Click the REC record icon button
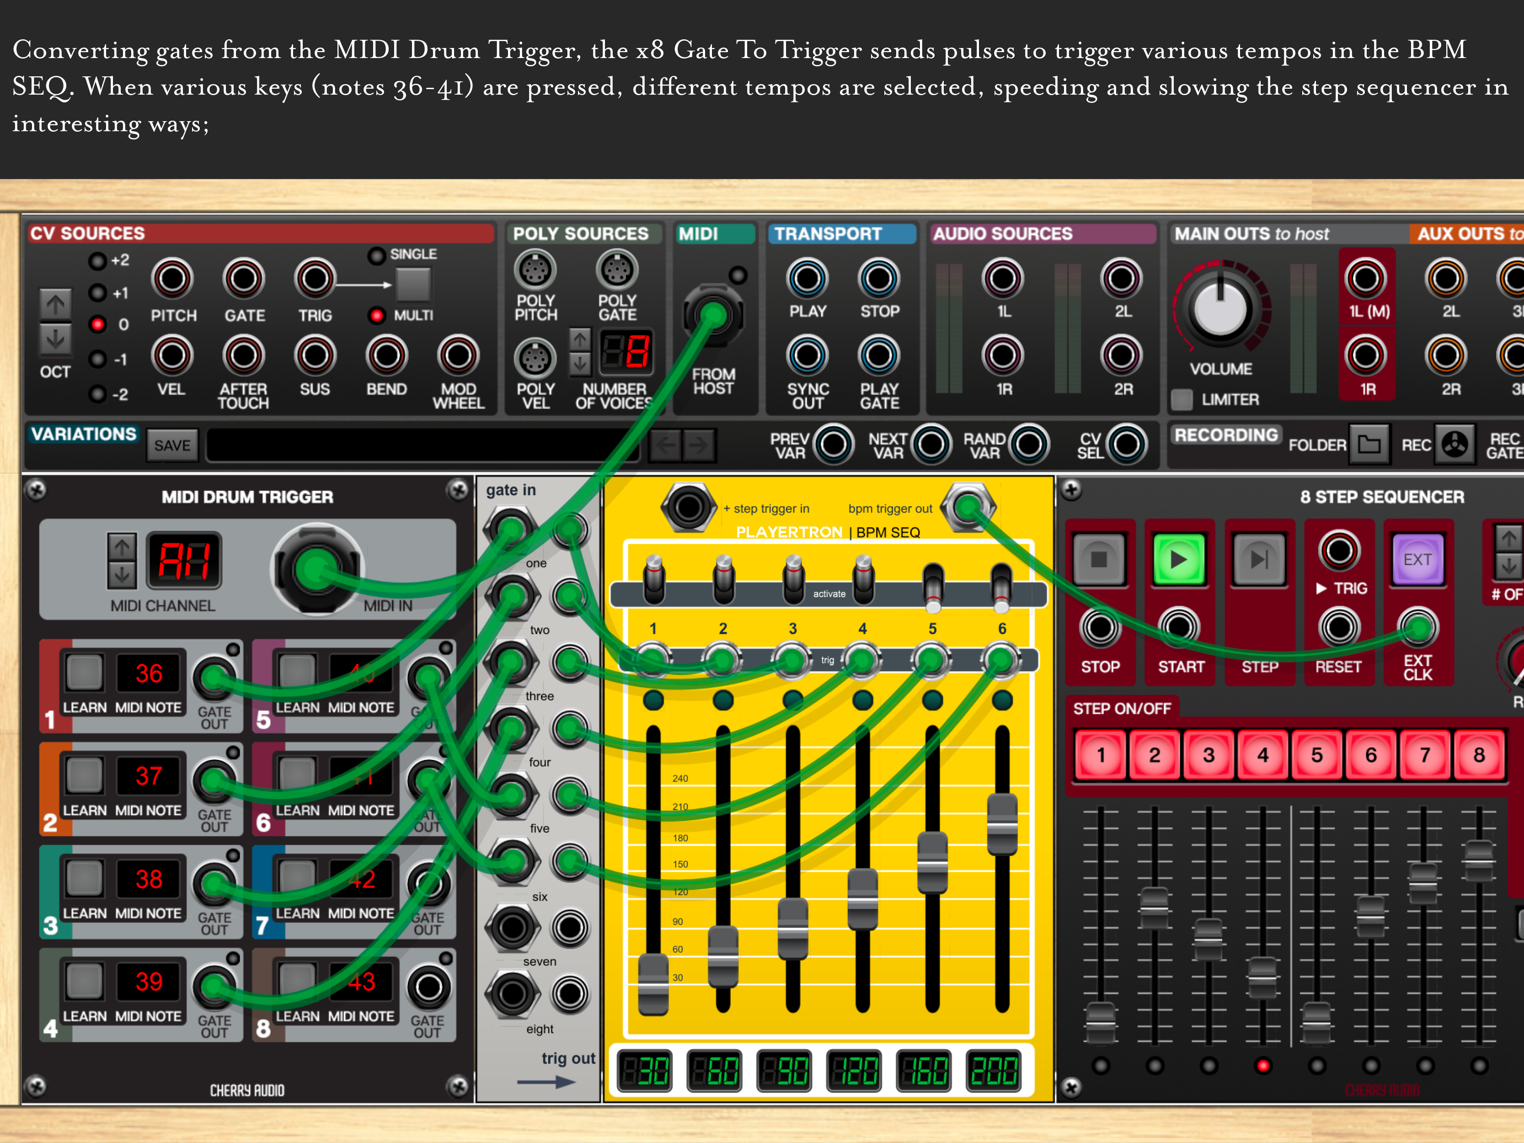The height and width of the screenshot is (1143, 1524). click(1454, 444)
